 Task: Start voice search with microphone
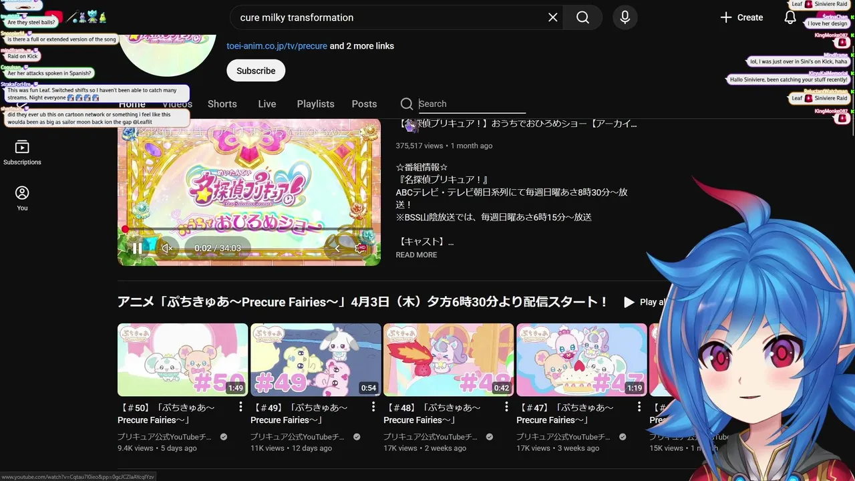[625, 17]
